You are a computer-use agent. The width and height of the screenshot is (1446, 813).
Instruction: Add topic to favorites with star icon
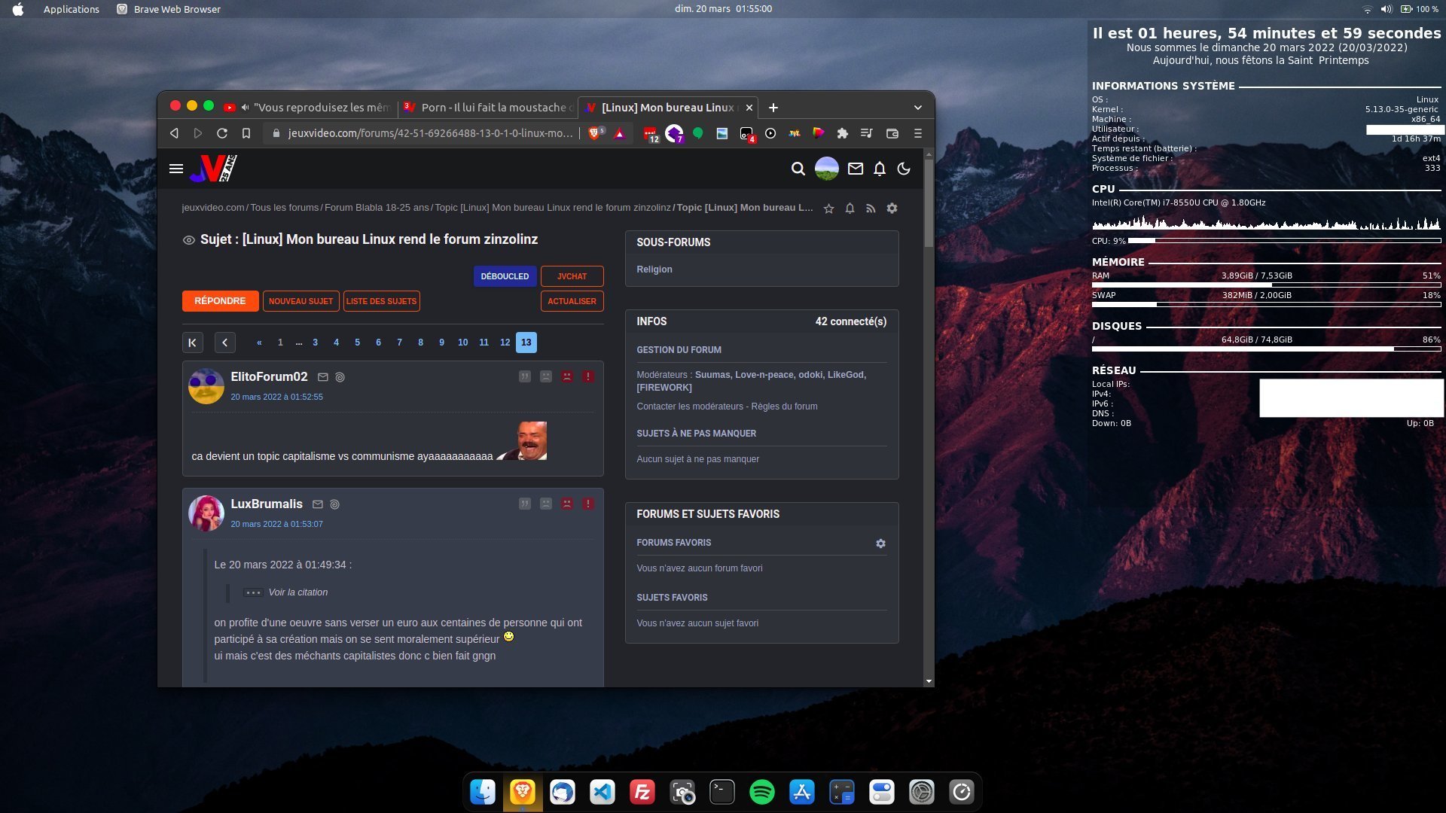828,209
